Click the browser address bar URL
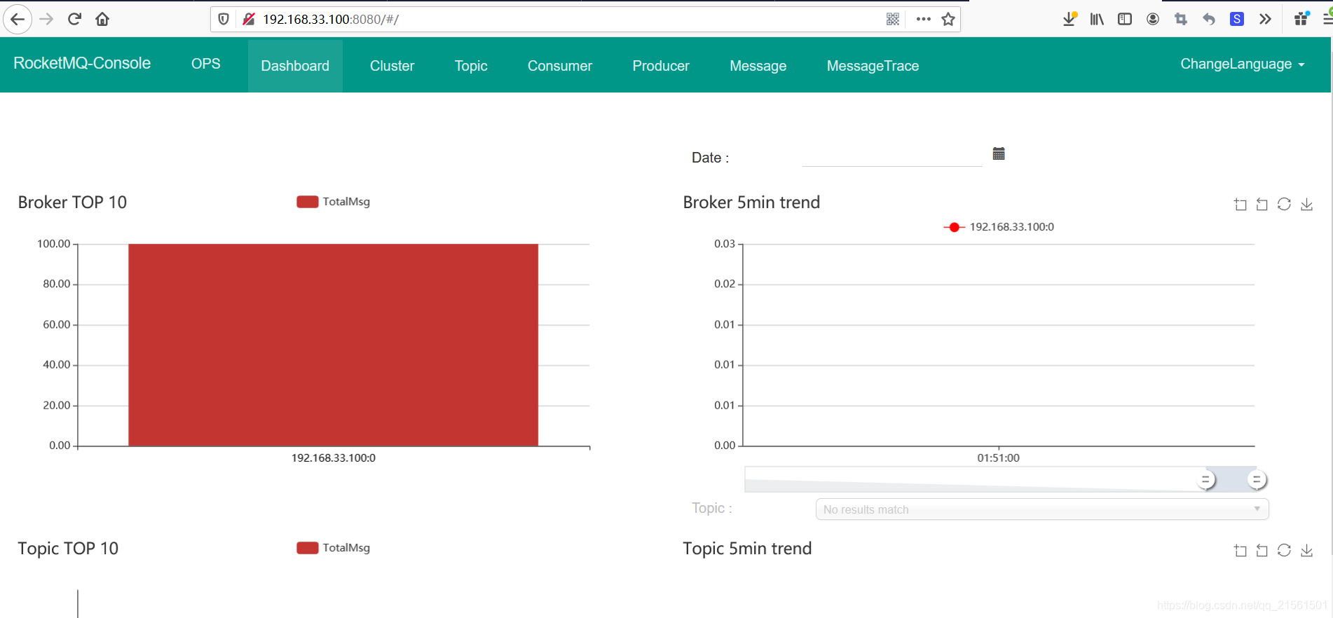Screen dimensions: 1333x618 [x=331, y=19]
